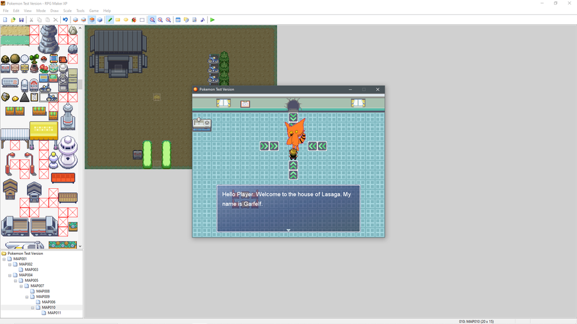Click the dialogue box to advance text
Viewport: 577px width, 324px height.
(x=288, y=209)
